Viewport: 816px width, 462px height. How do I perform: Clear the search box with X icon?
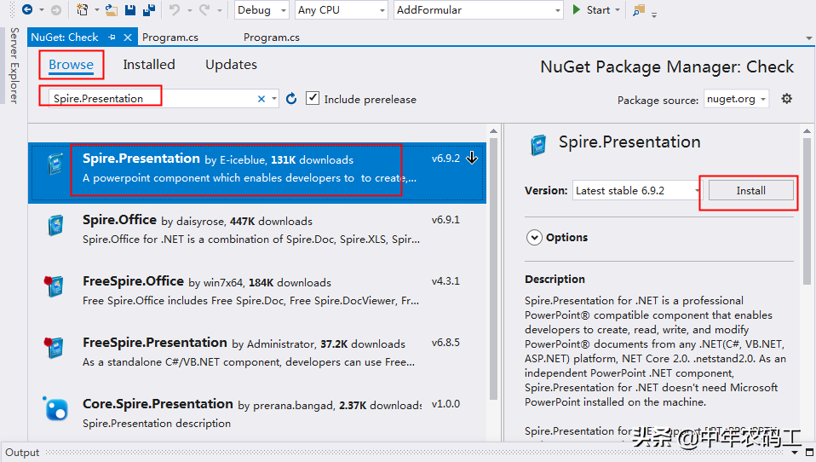click(261, 99)
